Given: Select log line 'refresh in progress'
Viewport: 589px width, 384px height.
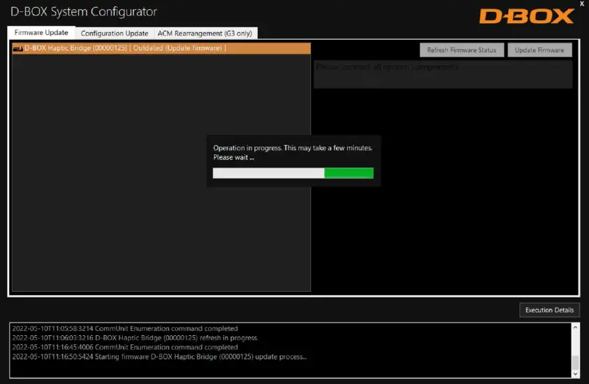Looking at the screenshot, I should click(x=135, y=338).
